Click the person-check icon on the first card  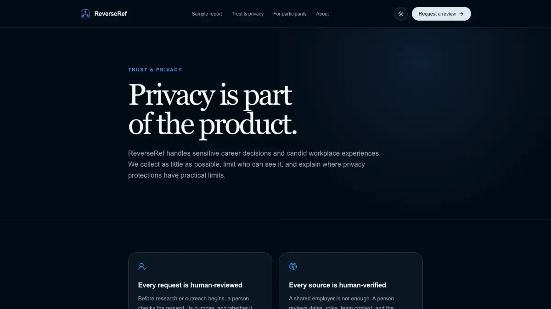pos(142,266)
